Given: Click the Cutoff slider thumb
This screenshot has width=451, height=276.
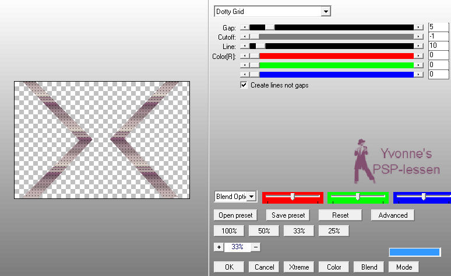Looking at the screenshot, I should click(254, 37).
